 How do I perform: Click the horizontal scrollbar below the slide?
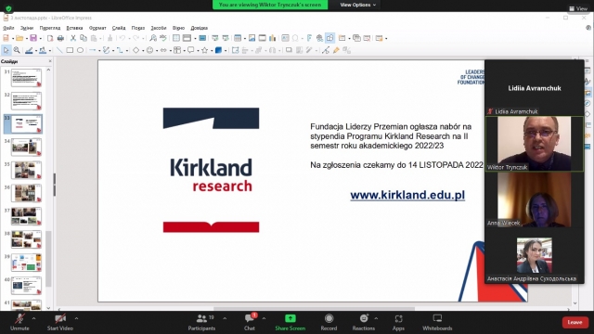pyautogui.click(x=314, y=309)
